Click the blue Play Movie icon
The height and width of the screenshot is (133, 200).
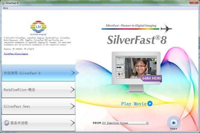pyautogui.click(x=150, y=104)
